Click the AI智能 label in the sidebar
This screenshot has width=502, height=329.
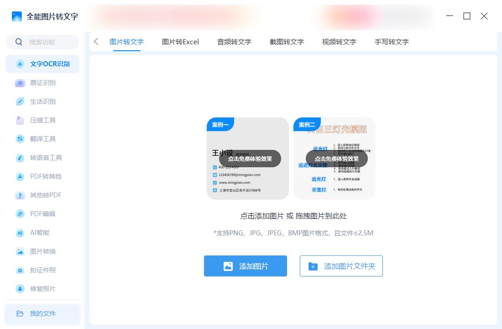point(40,233)
